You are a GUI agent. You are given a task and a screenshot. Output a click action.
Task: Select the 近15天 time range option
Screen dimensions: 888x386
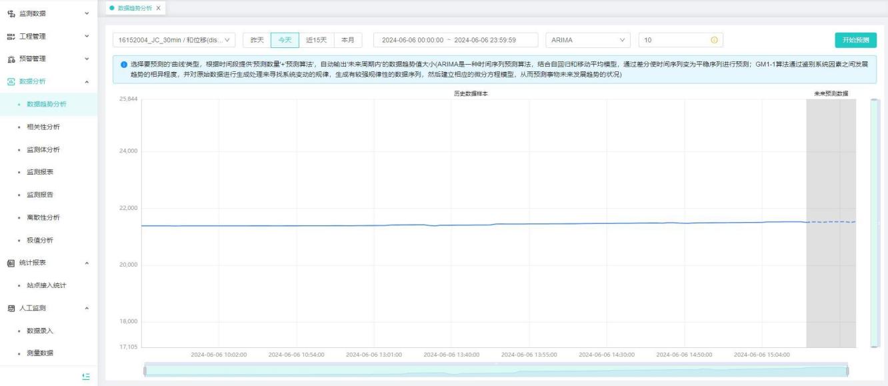315,41
